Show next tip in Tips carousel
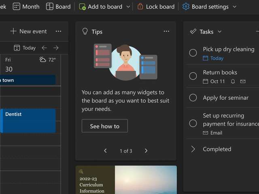Viewport: 259px width, 194px height. tap(146, 151)
